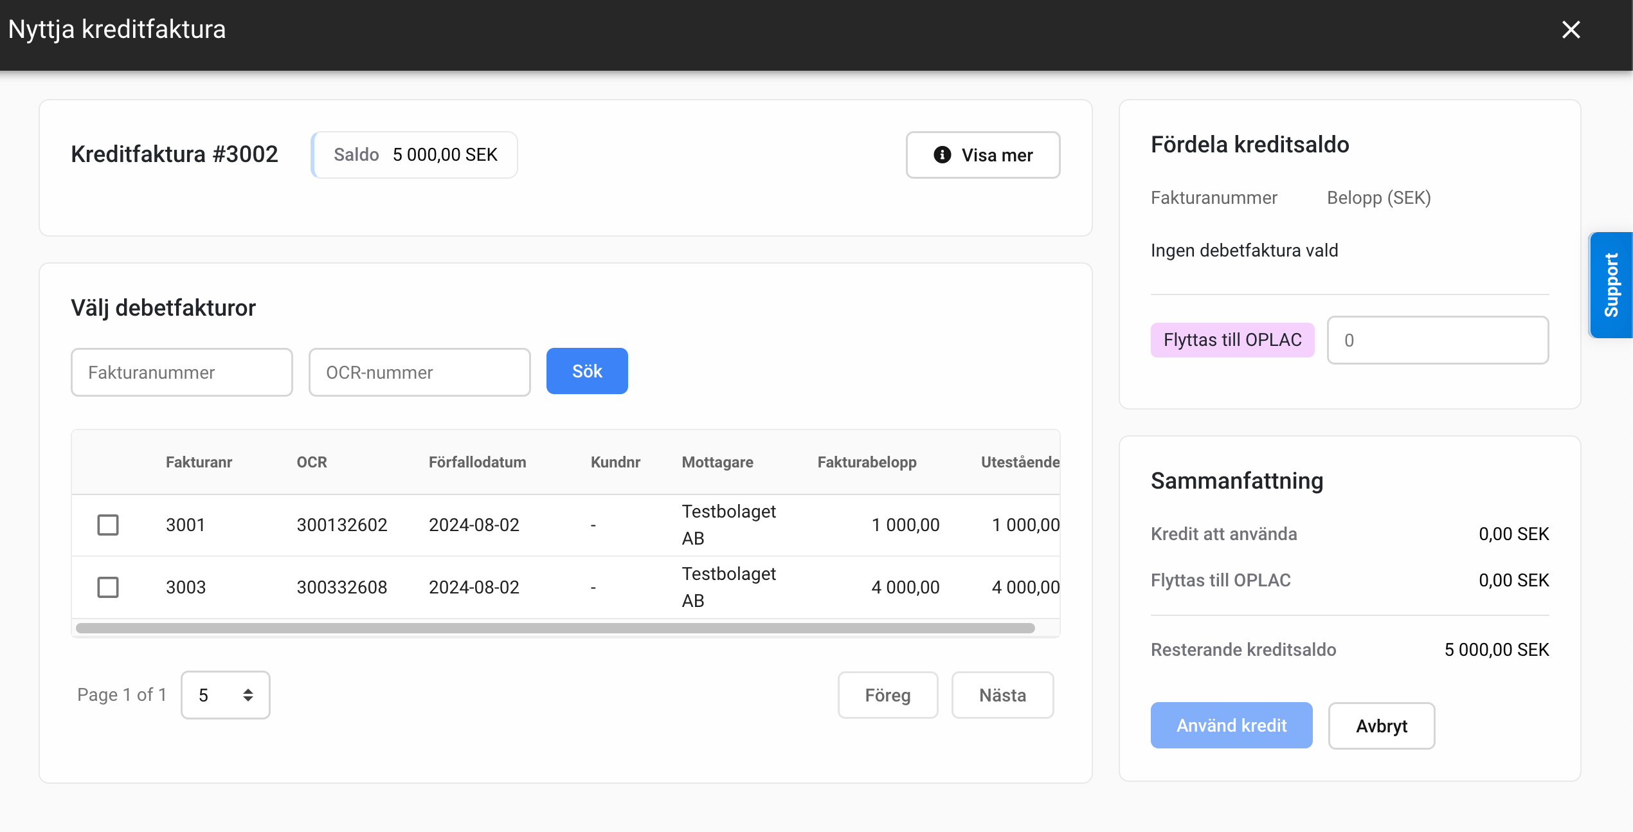Check the box for invoice 3001
Viewport: 1633px width, 832px height.
(x=108, y=525)
